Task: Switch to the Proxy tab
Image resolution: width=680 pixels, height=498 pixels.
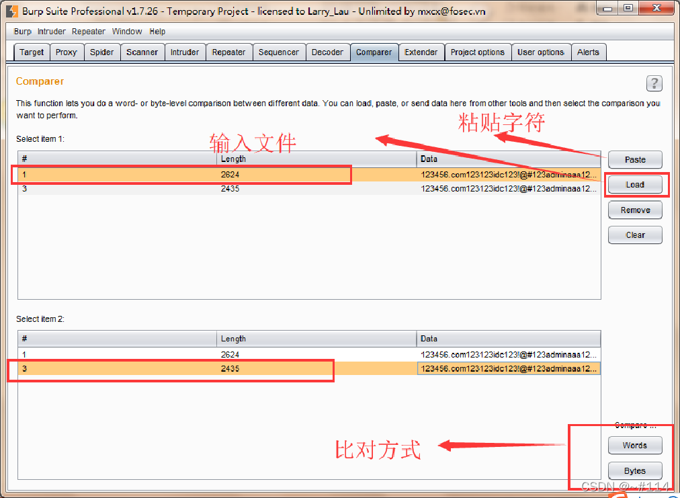Action: pyautogui.click(x=67, y=52)
